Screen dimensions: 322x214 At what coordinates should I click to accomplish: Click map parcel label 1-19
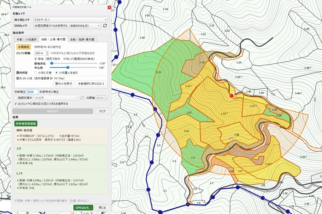click(x=165, y=9)
